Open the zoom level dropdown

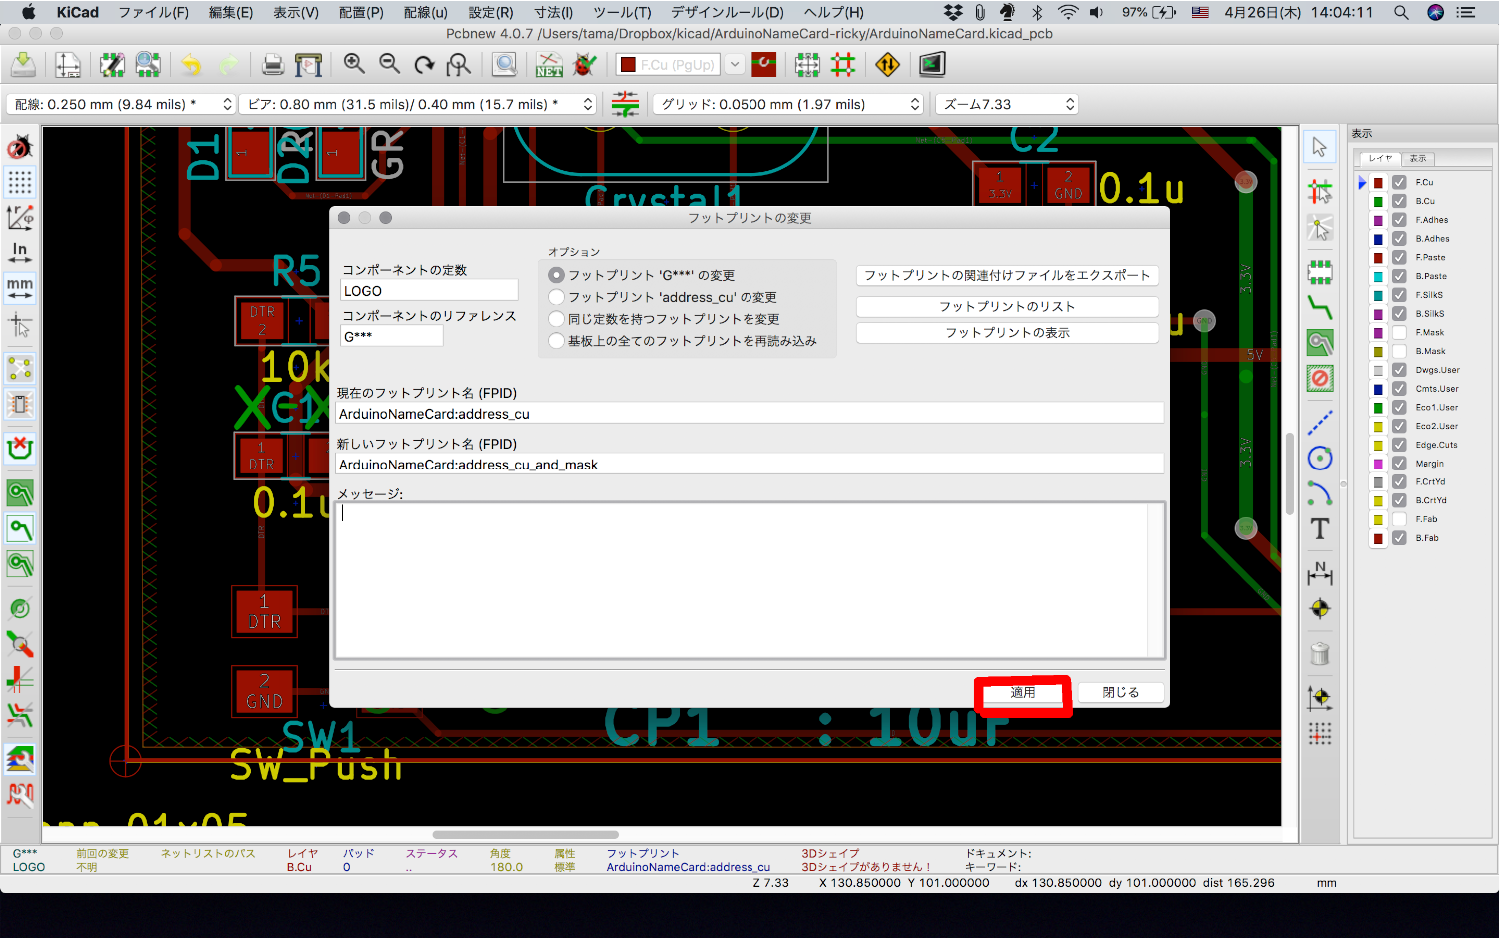[x=1007, y=104]
